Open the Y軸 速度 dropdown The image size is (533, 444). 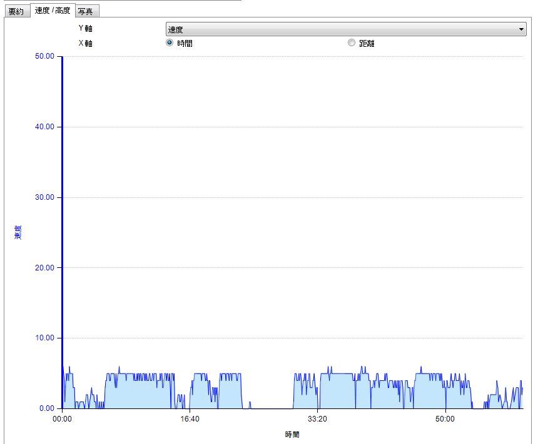coord(346,29)
